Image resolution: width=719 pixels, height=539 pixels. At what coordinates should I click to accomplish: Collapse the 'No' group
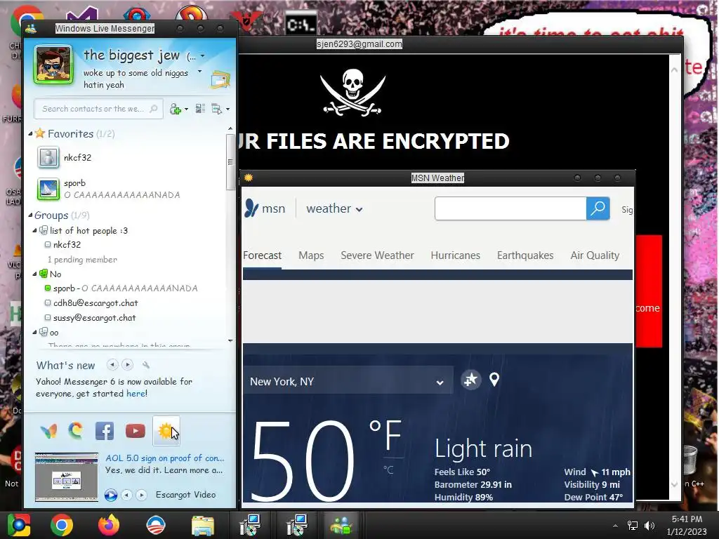click(34, 274)
